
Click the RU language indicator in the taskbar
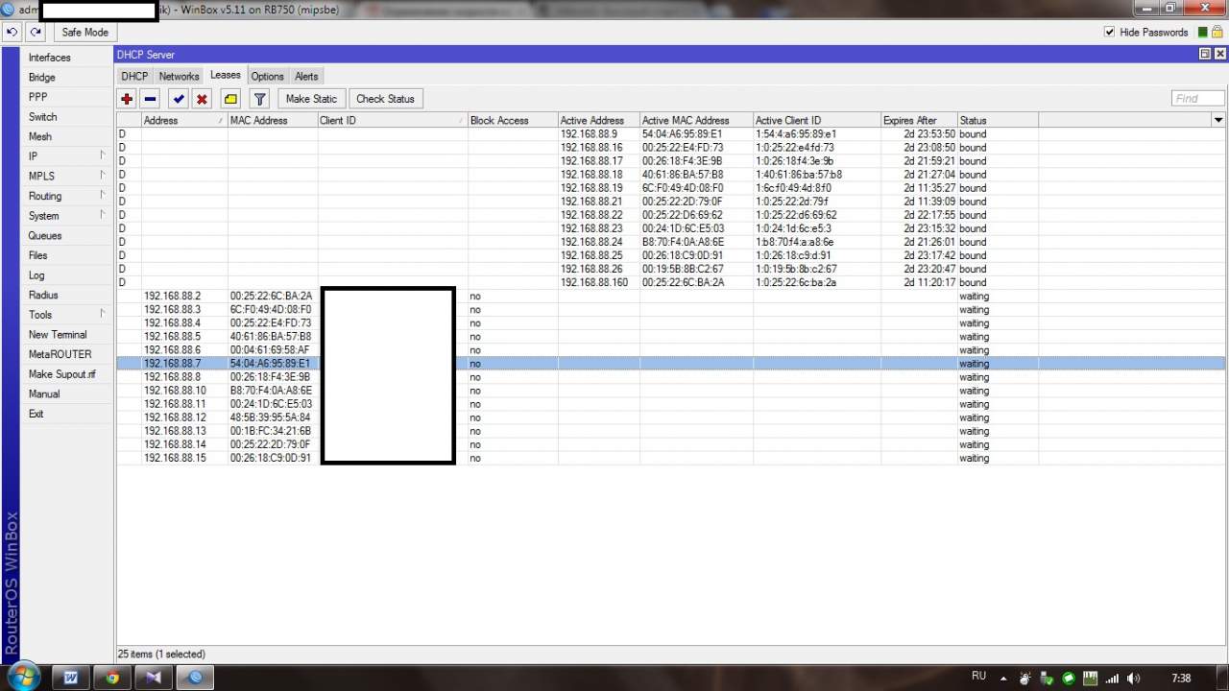coord(979,676)
